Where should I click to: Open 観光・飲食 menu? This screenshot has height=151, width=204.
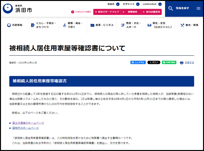pyautogui.click(x=189, y=25)
